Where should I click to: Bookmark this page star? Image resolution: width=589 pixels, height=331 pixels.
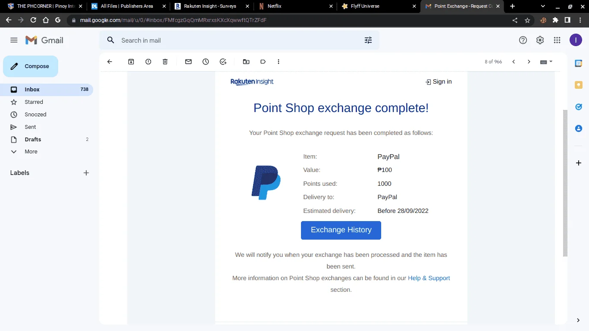[527, 20]
